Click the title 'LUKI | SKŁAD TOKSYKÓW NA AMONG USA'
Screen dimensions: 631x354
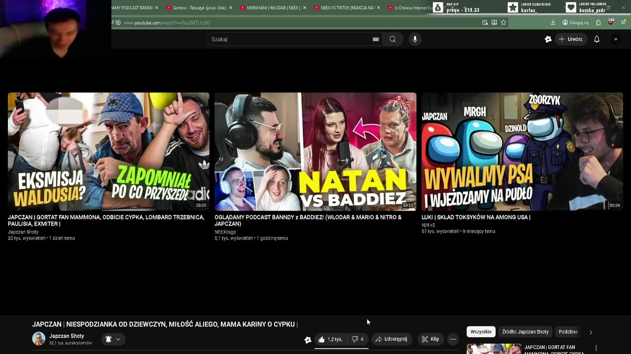(476, 217)
